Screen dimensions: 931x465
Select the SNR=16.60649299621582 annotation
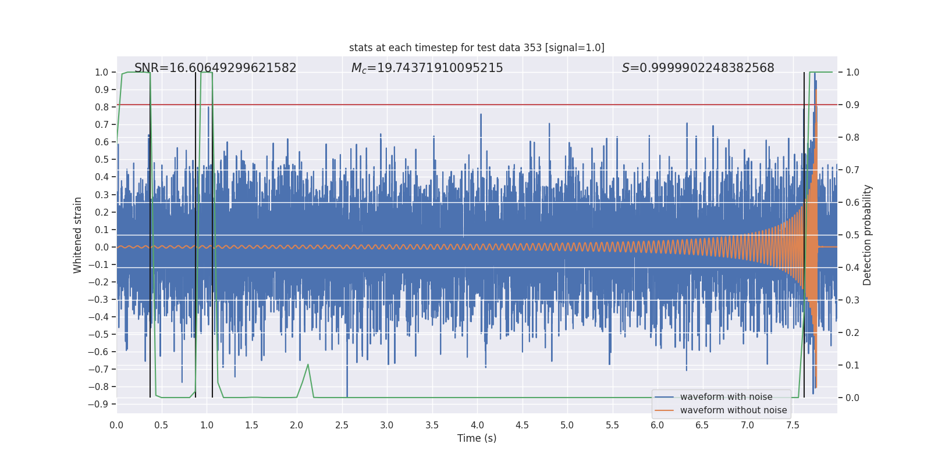215,68
